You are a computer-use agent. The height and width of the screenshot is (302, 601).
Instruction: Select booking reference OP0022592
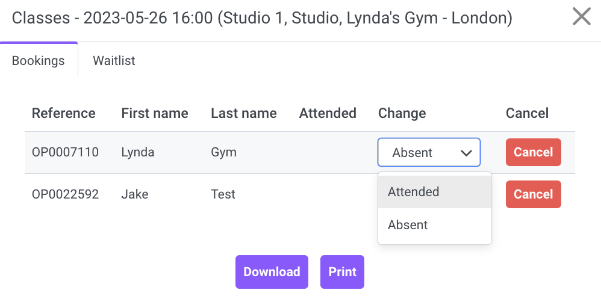tap(65, 194)
